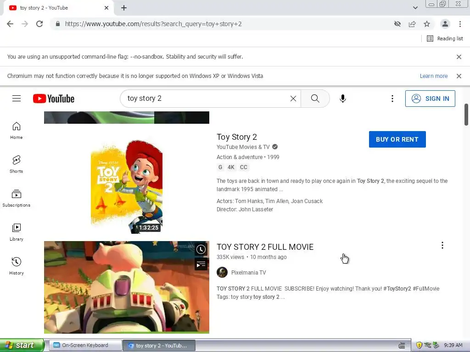Click the Toy Story 2 Jessie poster thumbnail
Viewport: 470px width, 352px height.
tap(127, 186)
